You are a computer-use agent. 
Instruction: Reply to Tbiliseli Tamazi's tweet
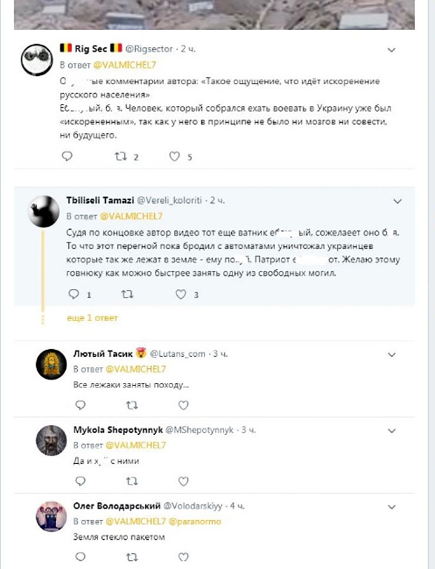pyautogui.click(x=73, y=294)
